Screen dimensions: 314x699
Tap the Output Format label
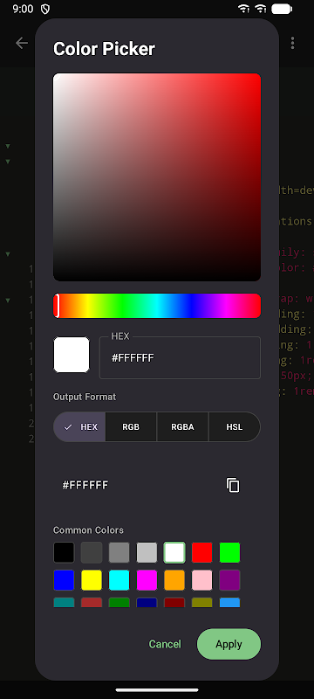85,397
